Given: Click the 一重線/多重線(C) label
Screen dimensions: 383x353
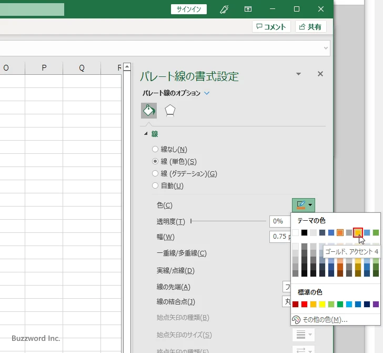Looking at the screenshot, I should coord(182,253).
